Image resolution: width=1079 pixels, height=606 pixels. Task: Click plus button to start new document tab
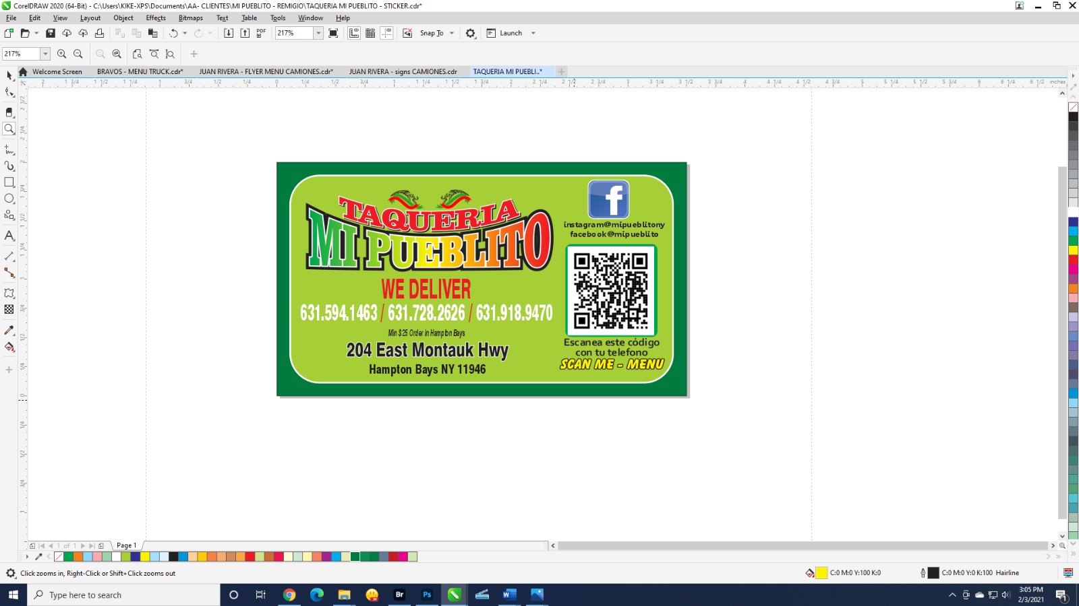coord(561,71)
